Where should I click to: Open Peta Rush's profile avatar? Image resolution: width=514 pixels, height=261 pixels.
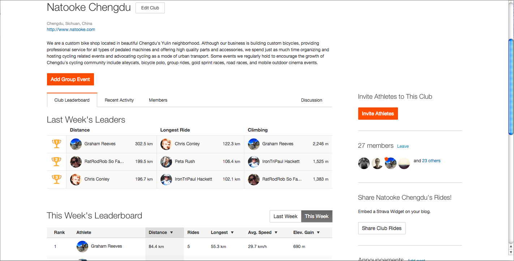click(166, 162)
